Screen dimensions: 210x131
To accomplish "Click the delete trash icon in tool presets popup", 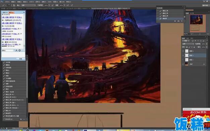I will 182,21.
